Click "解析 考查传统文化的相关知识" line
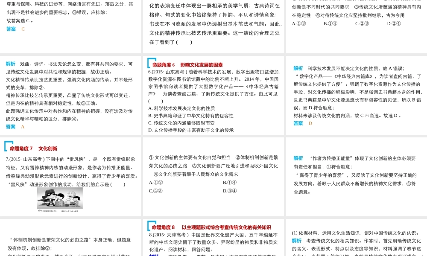This screenshot has height=256, width=427. pyautogui.click(x=357, y=241)
